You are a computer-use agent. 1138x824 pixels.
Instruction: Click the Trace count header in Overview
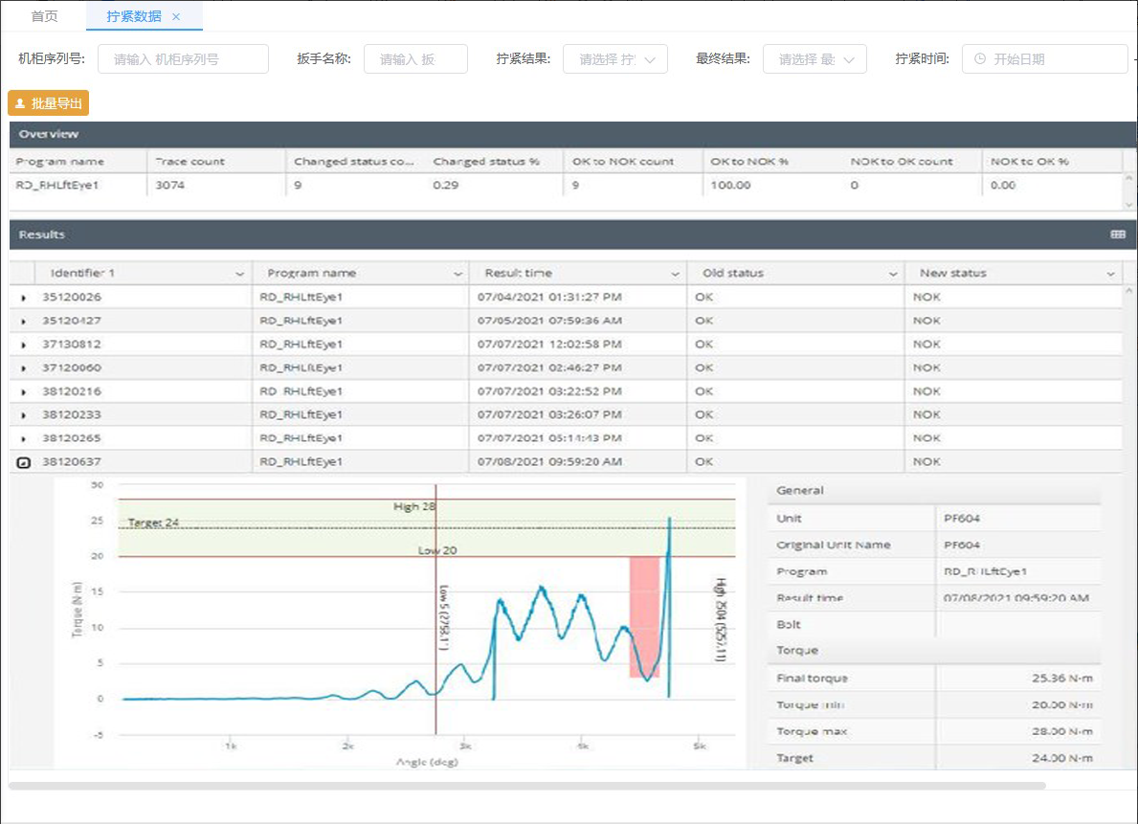point(190,161)
